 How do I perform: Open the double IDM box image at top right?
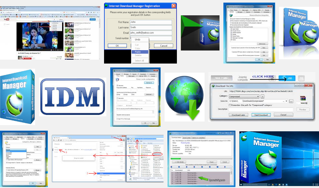pyautogui.click(x=299, y=33)
